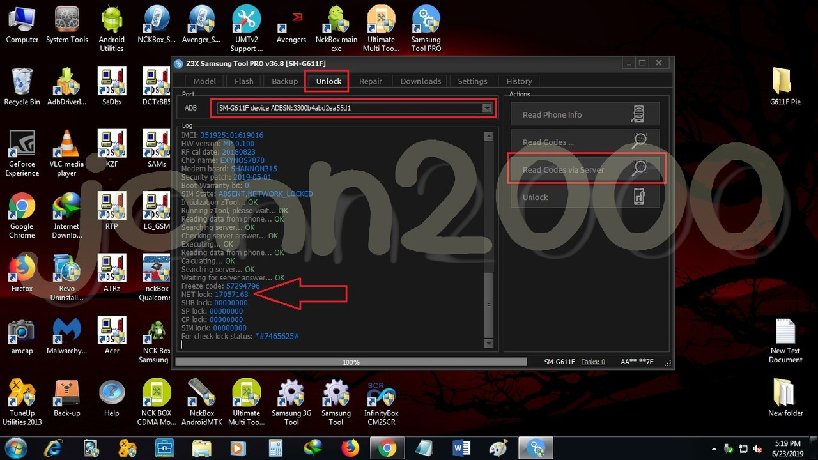Viewport: 818px width, 460px height.
Task: Select the Unlock tab
Action: (328, 81)
